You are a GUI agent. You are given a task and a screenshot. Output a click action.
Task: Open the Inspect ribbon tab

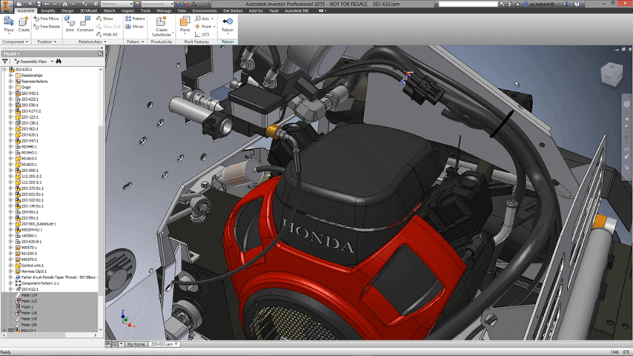pos(127,11)
